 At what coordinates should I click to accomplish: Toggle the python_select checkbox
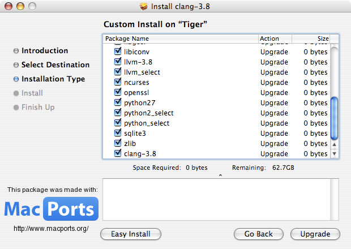point(118,123)
